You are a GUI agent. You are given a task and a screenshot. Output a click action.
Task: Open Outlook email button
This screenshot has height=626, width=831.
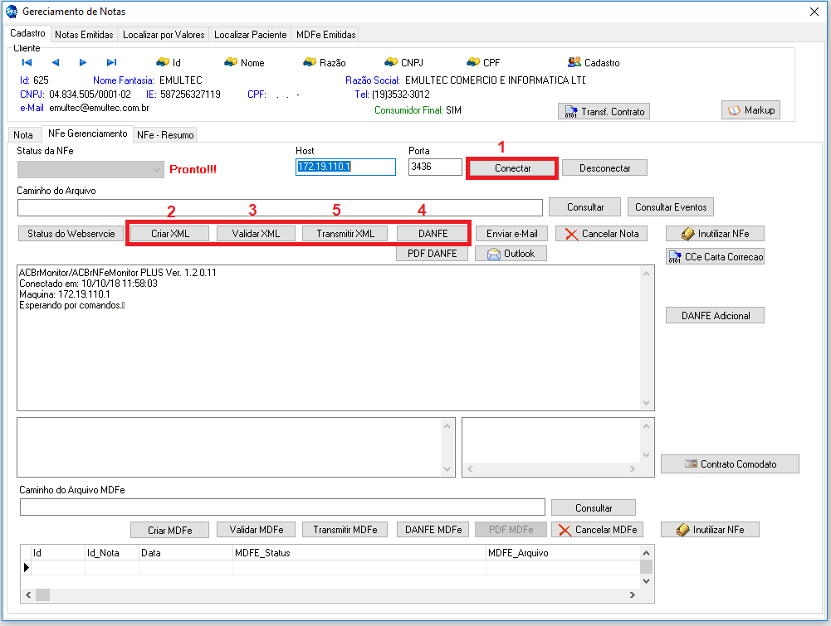coord(511,254)
